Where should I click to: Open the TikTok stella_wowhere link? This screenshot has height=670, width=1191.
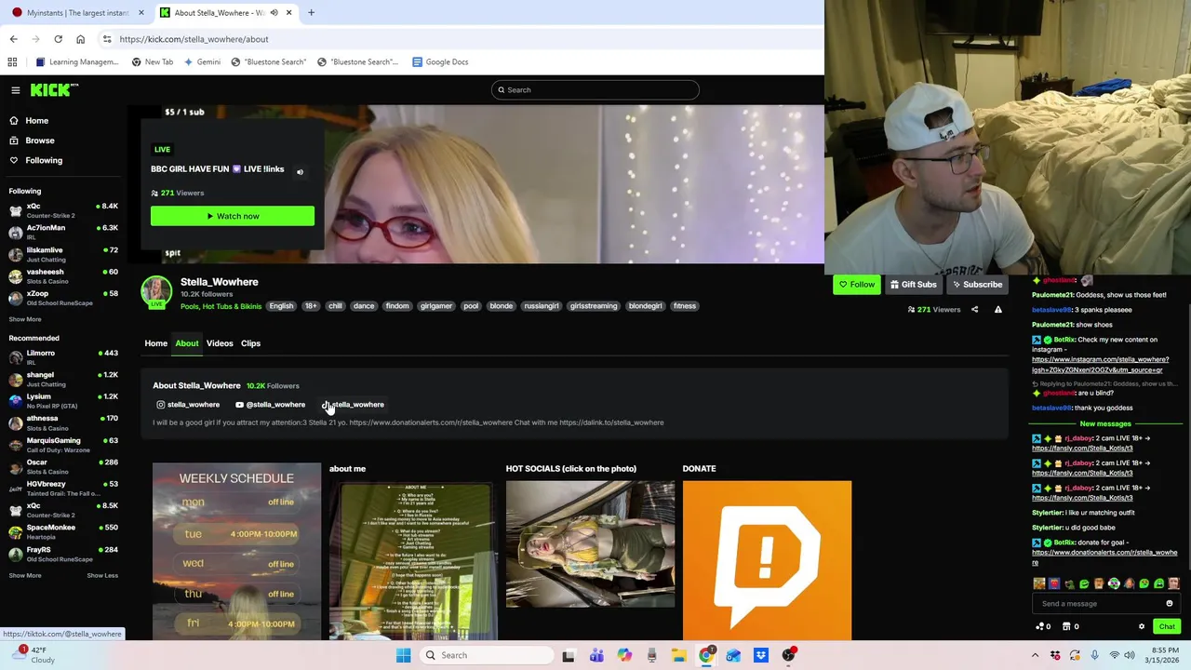[x=354, y=405]
